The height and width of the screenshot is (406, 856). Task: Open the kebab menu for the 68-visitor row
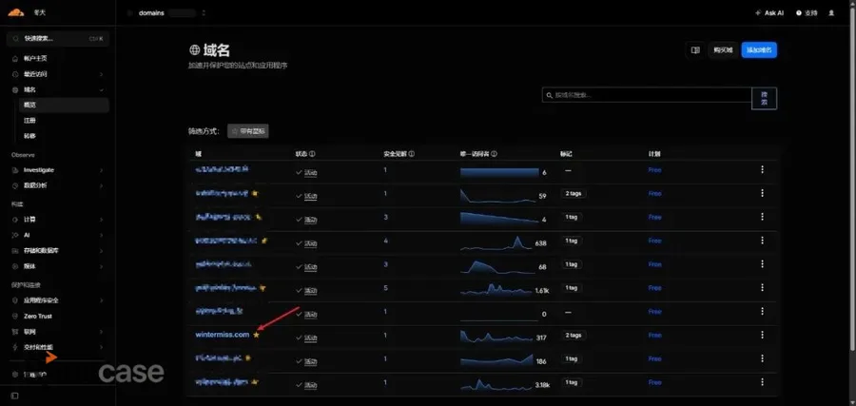[x=762, y=264]
